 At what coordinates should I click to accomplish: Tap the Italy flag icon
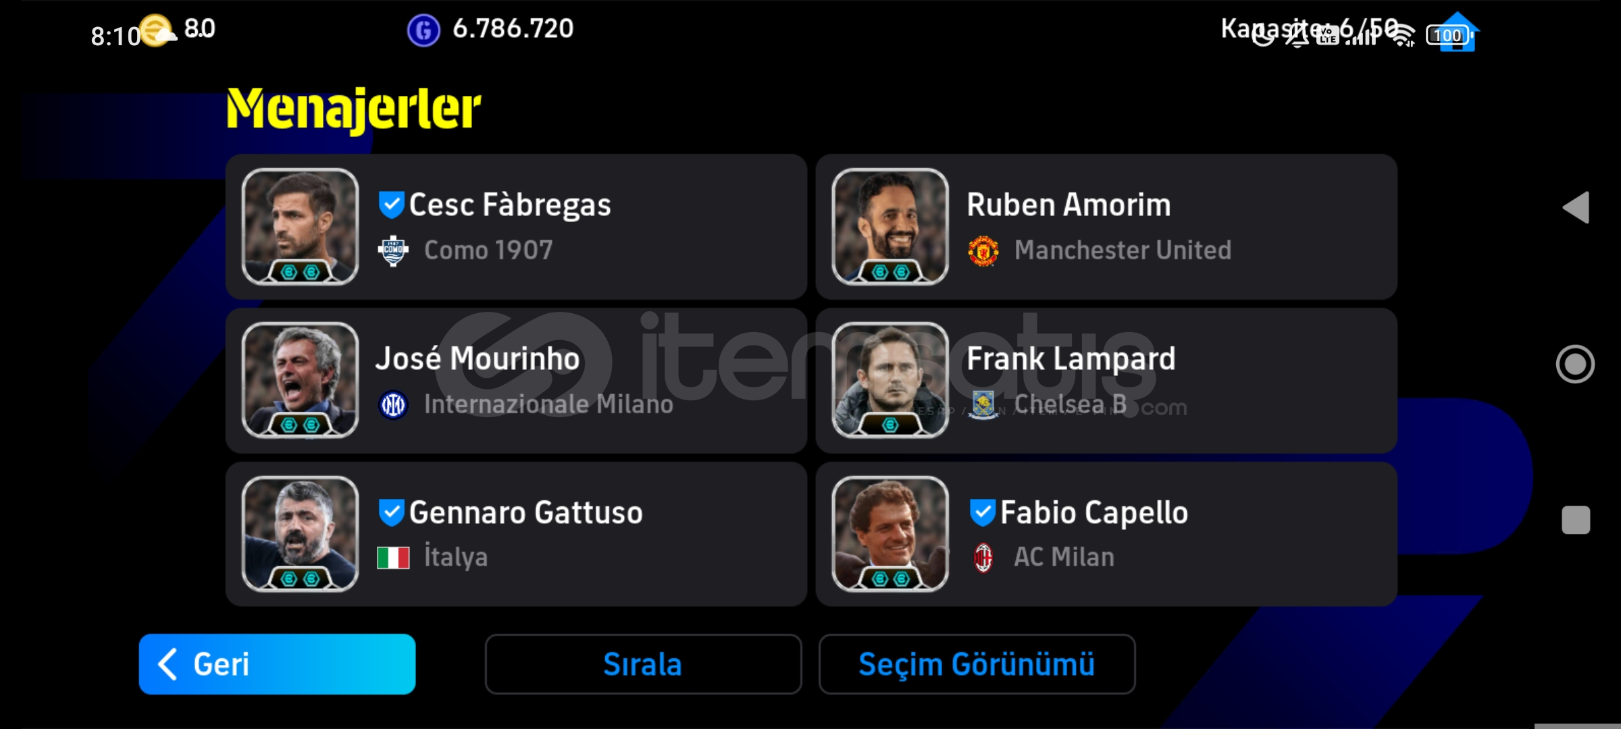tap(393, 558)
